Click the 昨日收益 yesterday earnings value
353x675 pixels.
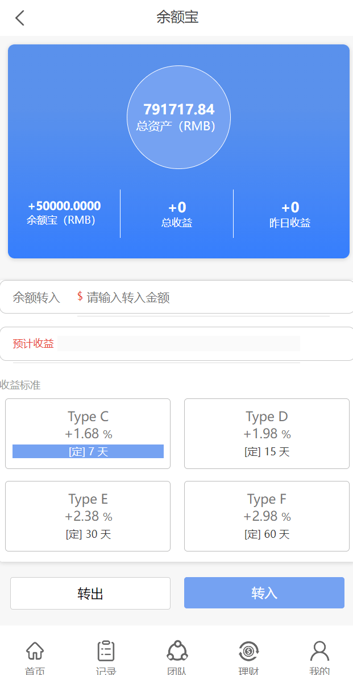coord(290,208)
